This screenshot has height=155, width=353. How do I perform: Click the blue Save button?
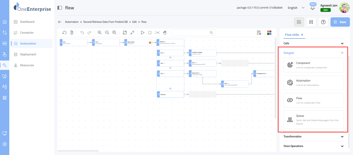coord(340,22)
